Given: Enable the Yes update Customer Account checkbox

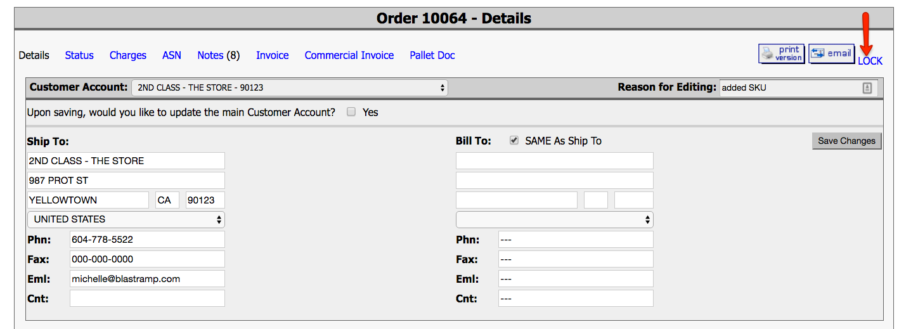Looking at the screenshot, I should point(351,112).
